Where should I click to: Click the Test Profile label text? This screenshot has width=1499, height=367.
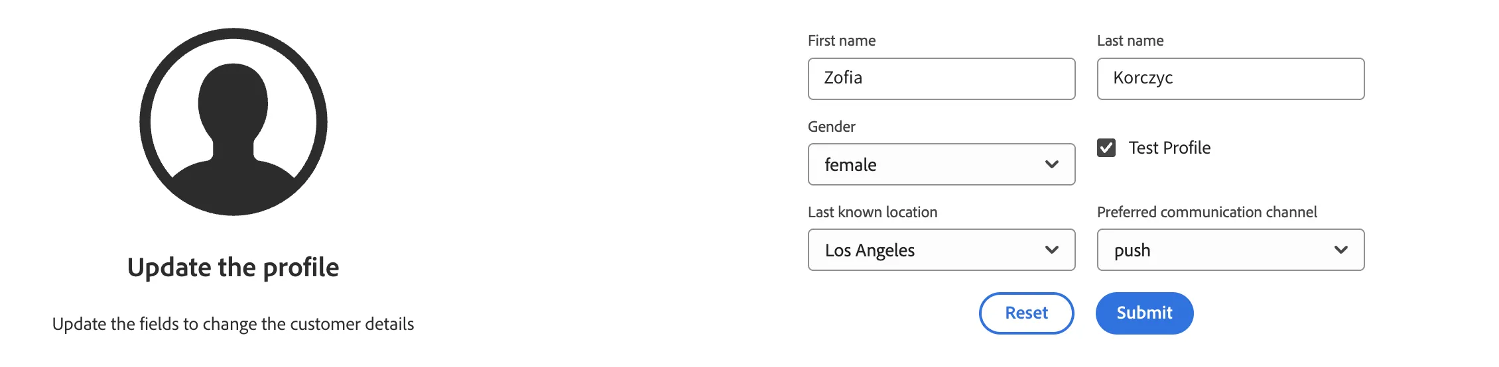[x=1169, y=148]
